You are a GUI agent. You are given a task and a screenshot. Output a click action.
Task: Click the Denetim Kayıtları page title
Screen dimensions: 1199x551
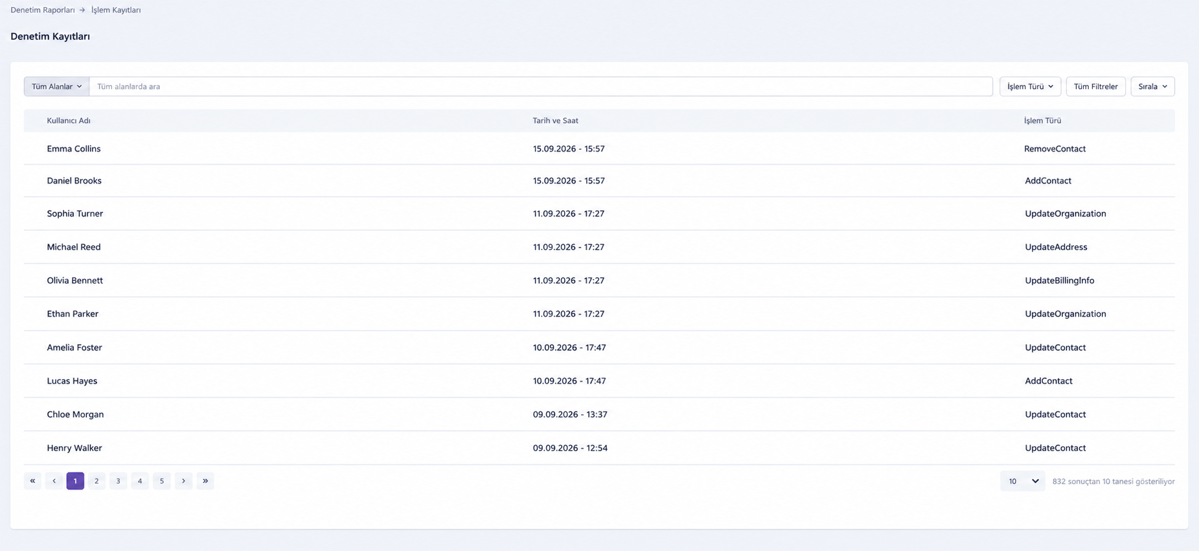coord(50,36)
